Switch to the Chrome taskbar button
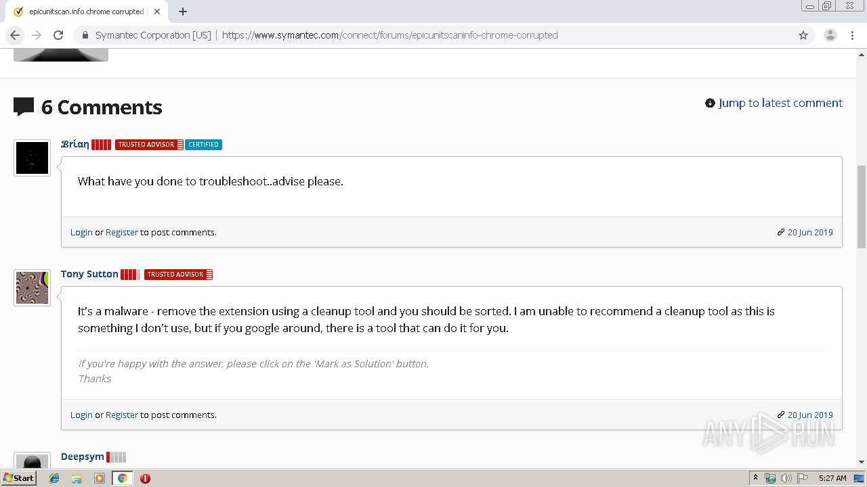This screenshot has height=487, width=867. pyautogui.click(x=122, y=478)
